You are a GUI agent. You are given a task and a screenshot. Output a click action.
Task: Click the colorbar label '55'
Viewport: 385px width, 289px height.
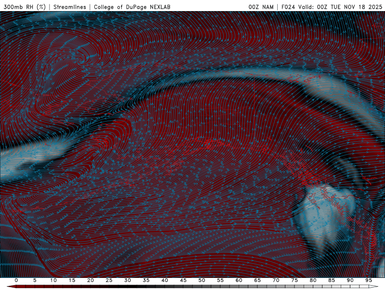coord(220,280)
